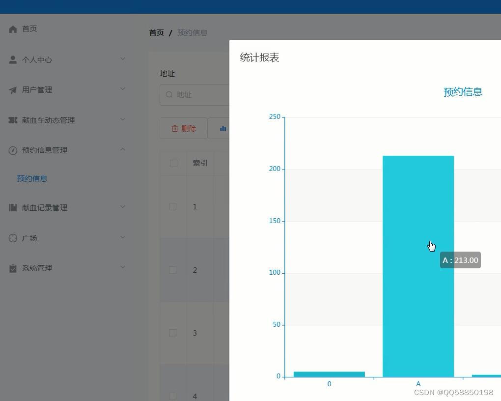Select the book icon for 献血记录管理

(13, 207)
